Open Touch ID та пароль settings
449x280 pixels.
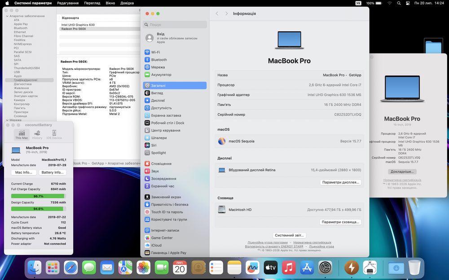175,212
